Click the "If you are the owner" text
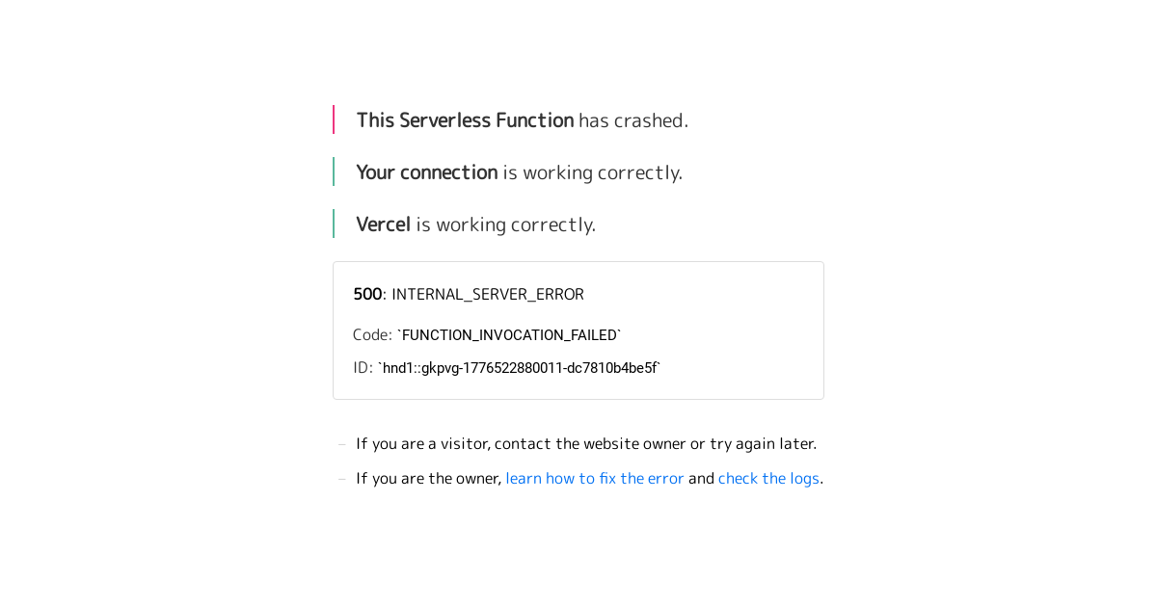1157x607 pixels. (428, 479)
